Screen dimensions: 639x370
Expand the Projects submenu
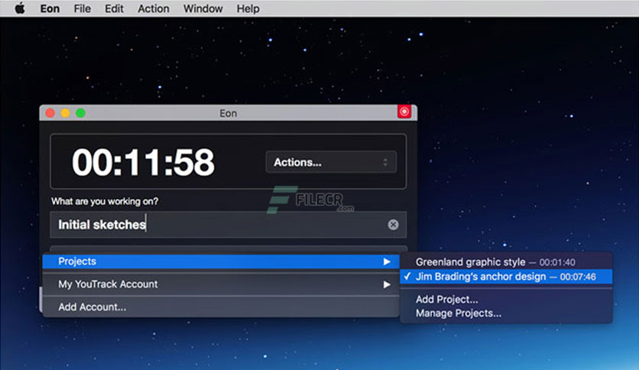pyautogui.click(x=221, y=261)
